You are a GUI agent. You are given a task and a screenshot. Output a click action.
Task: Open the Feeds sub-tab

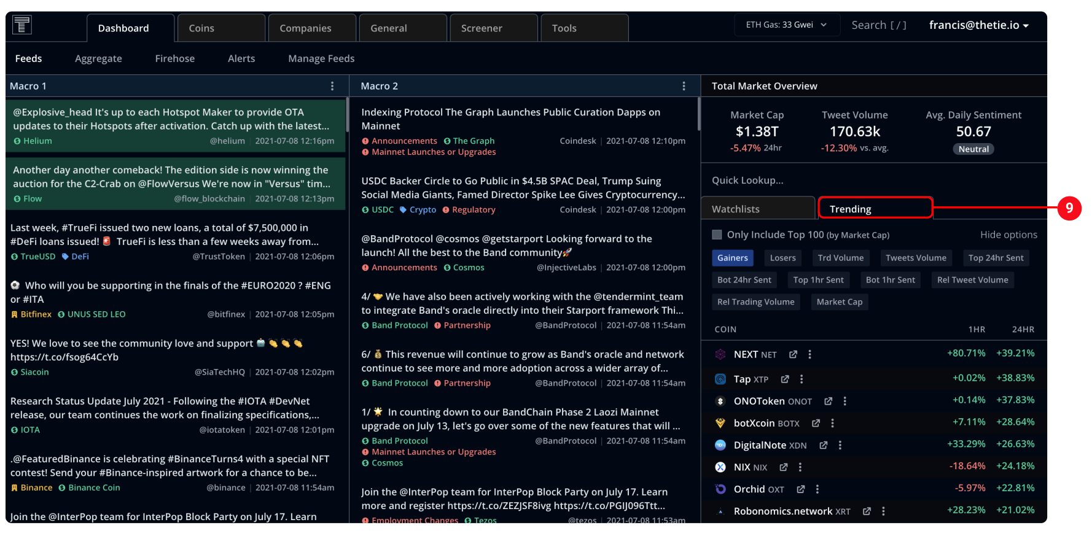point(28,58)
